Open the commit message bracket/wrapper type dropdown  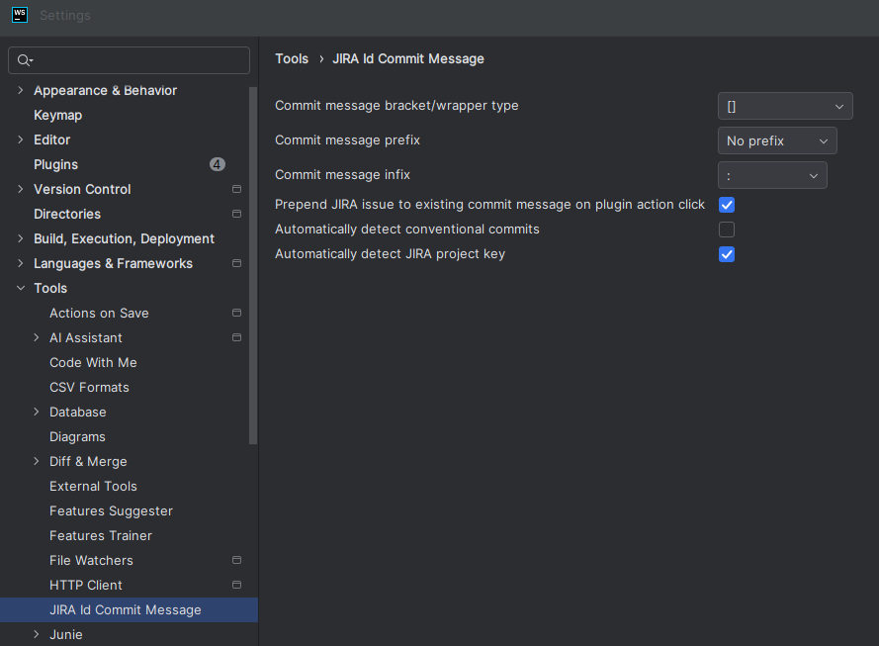[x=785, y=106]
